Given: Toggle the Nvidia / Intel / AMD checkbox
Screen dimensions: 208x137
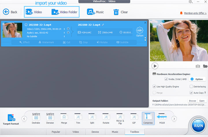Looking at the screenshot, I should (x=166, y=79).
